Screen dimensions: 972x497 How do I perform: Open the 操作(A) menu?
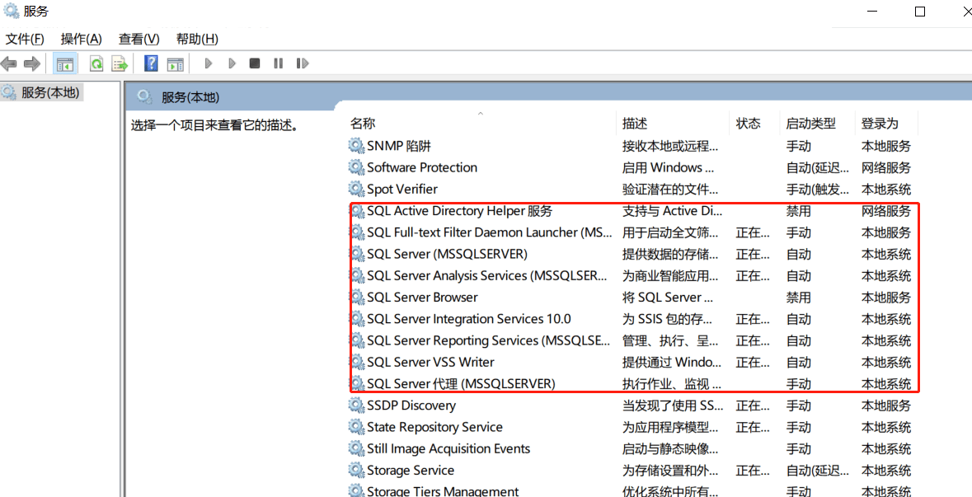click(x=82, y=39)
